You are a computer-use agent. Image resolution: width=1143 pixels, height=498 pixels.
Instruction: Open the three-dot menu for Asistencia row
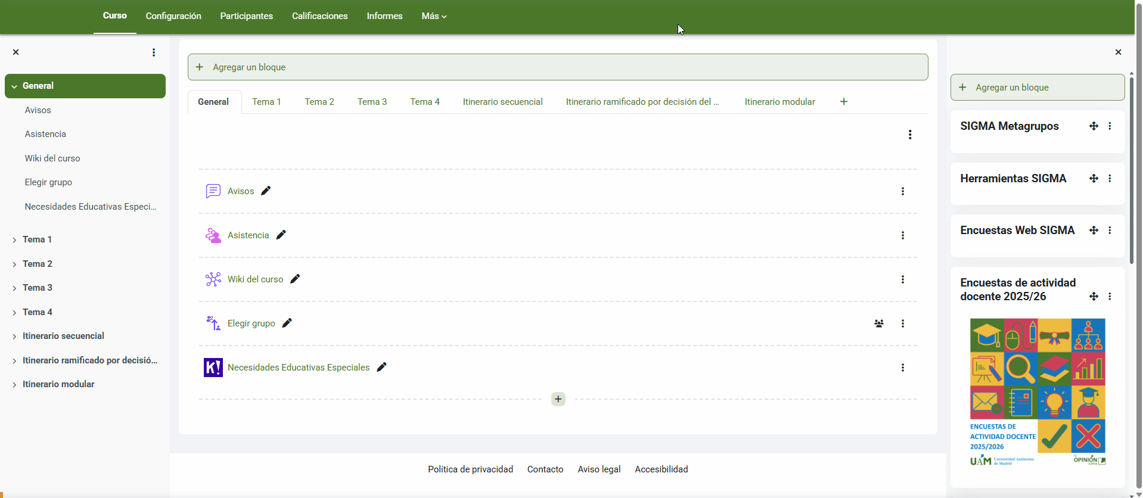[902, 235]
